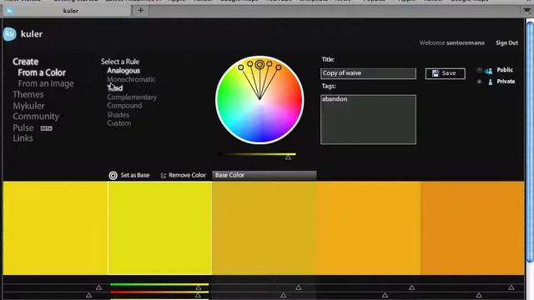This screenshot has height=300, width=534.
Task: Open the tab list menu icon
Action: point(526,11)
